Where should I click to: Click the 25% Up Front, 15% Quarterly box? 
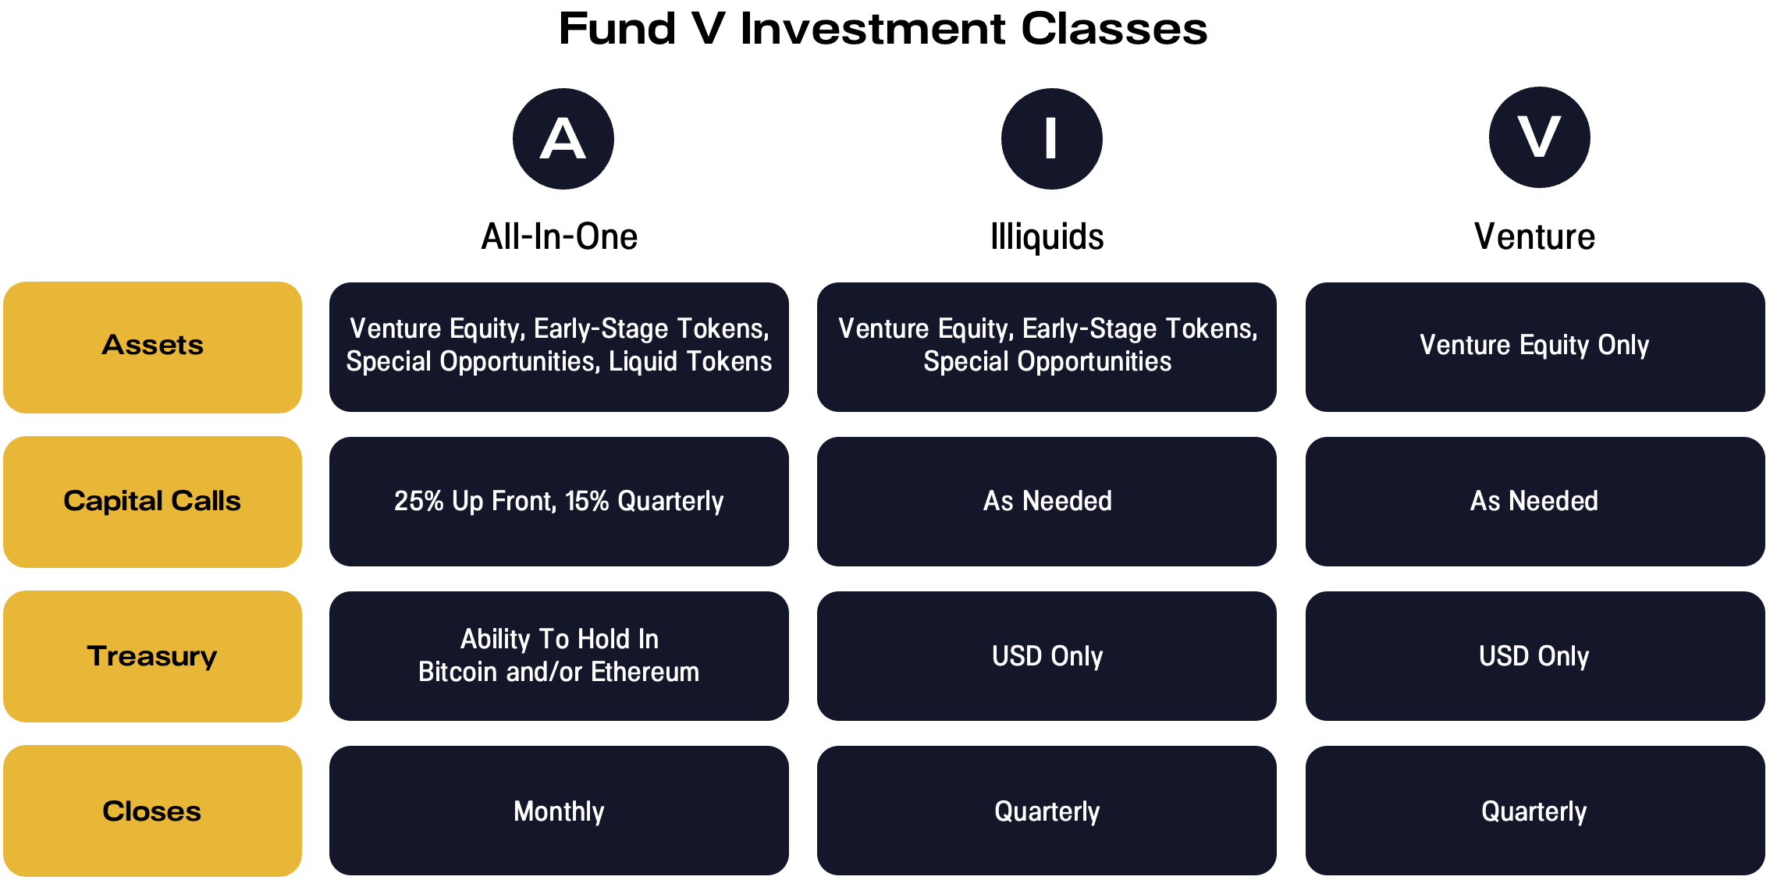[559, 502]
